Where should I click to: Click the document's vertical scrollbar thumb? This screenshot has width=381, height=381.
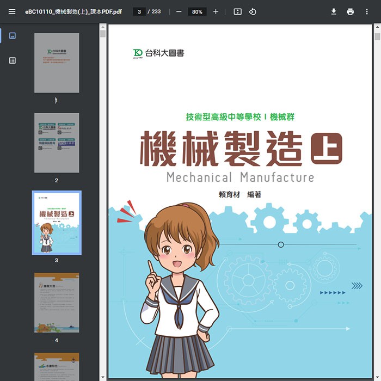tap(377, 36)
